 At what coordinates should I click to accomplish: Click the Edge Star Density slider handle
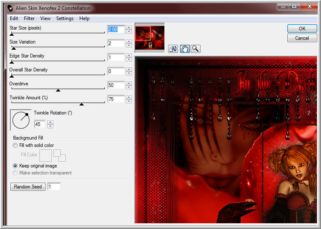pyautogui.click(x=12, y=62)
